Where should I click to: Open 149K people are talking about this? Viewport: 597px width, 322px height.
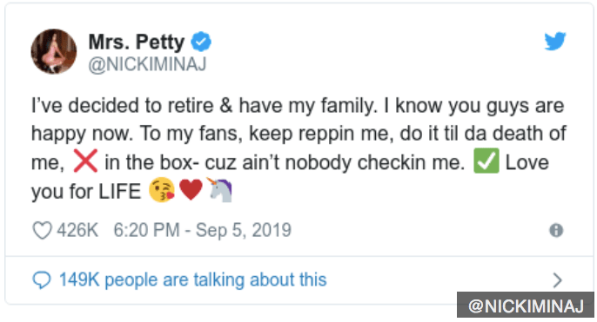(193, 280)
